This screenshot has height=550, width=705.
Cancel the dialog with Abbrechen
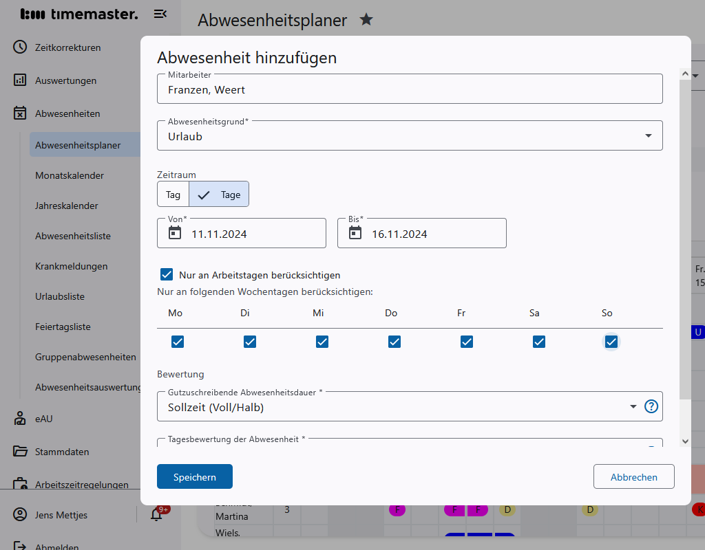[633, 476]
